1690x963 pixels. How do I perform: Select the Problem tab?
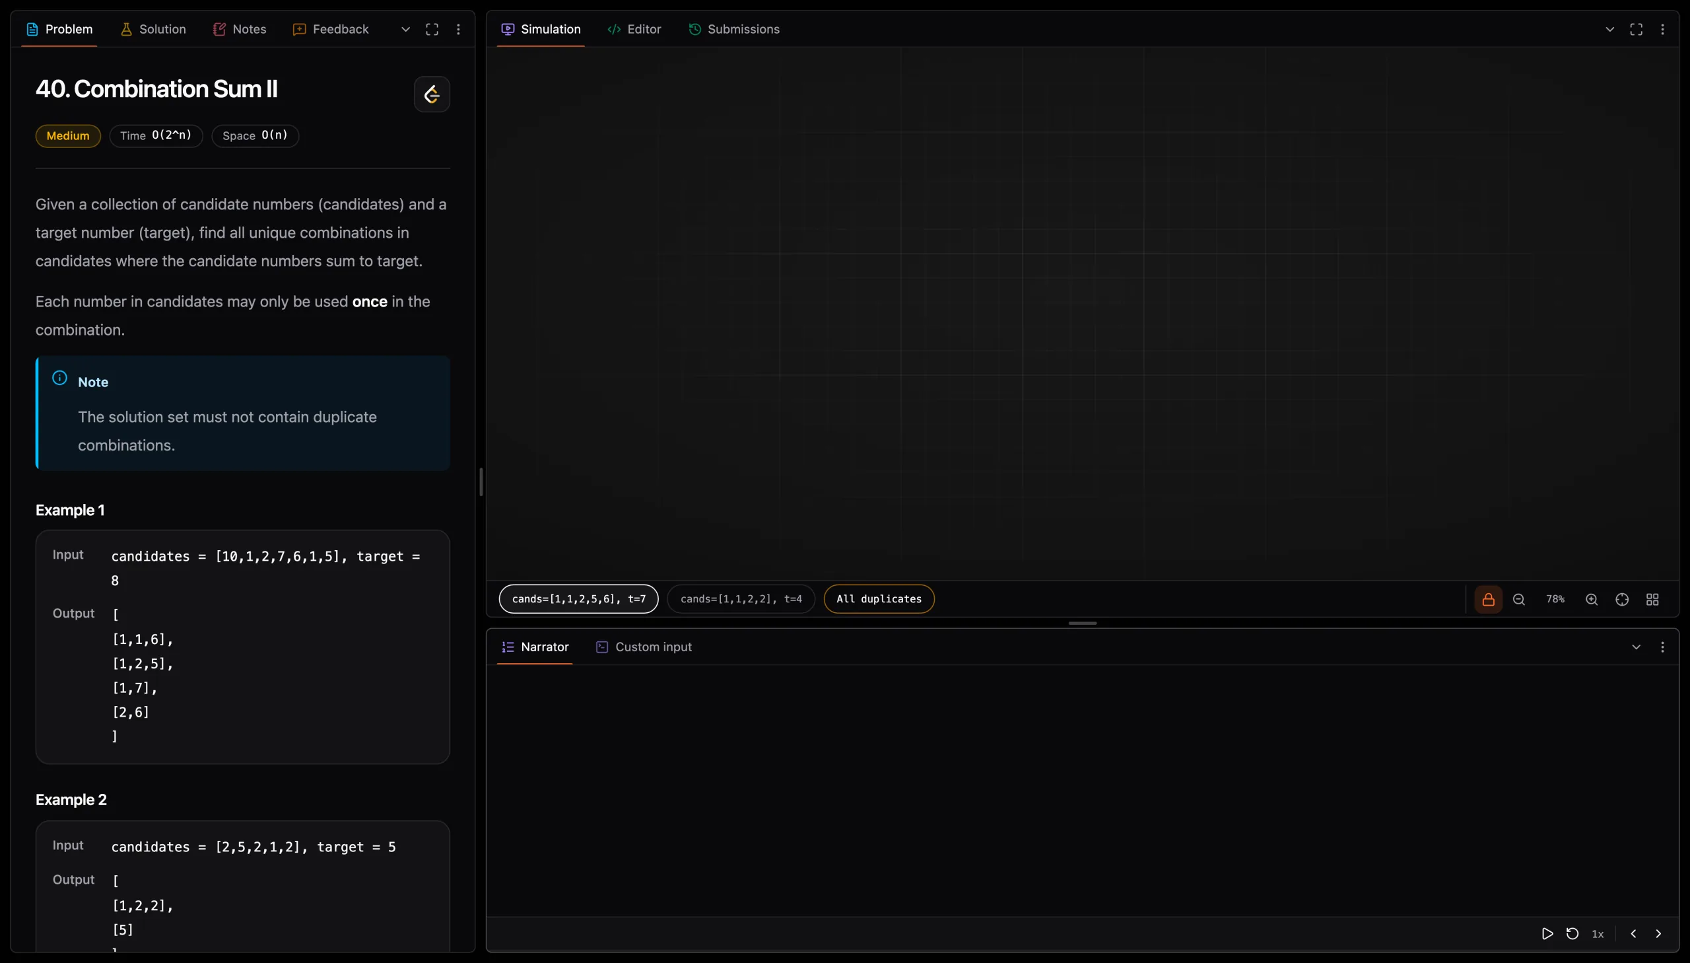click(x=59, y=30)
